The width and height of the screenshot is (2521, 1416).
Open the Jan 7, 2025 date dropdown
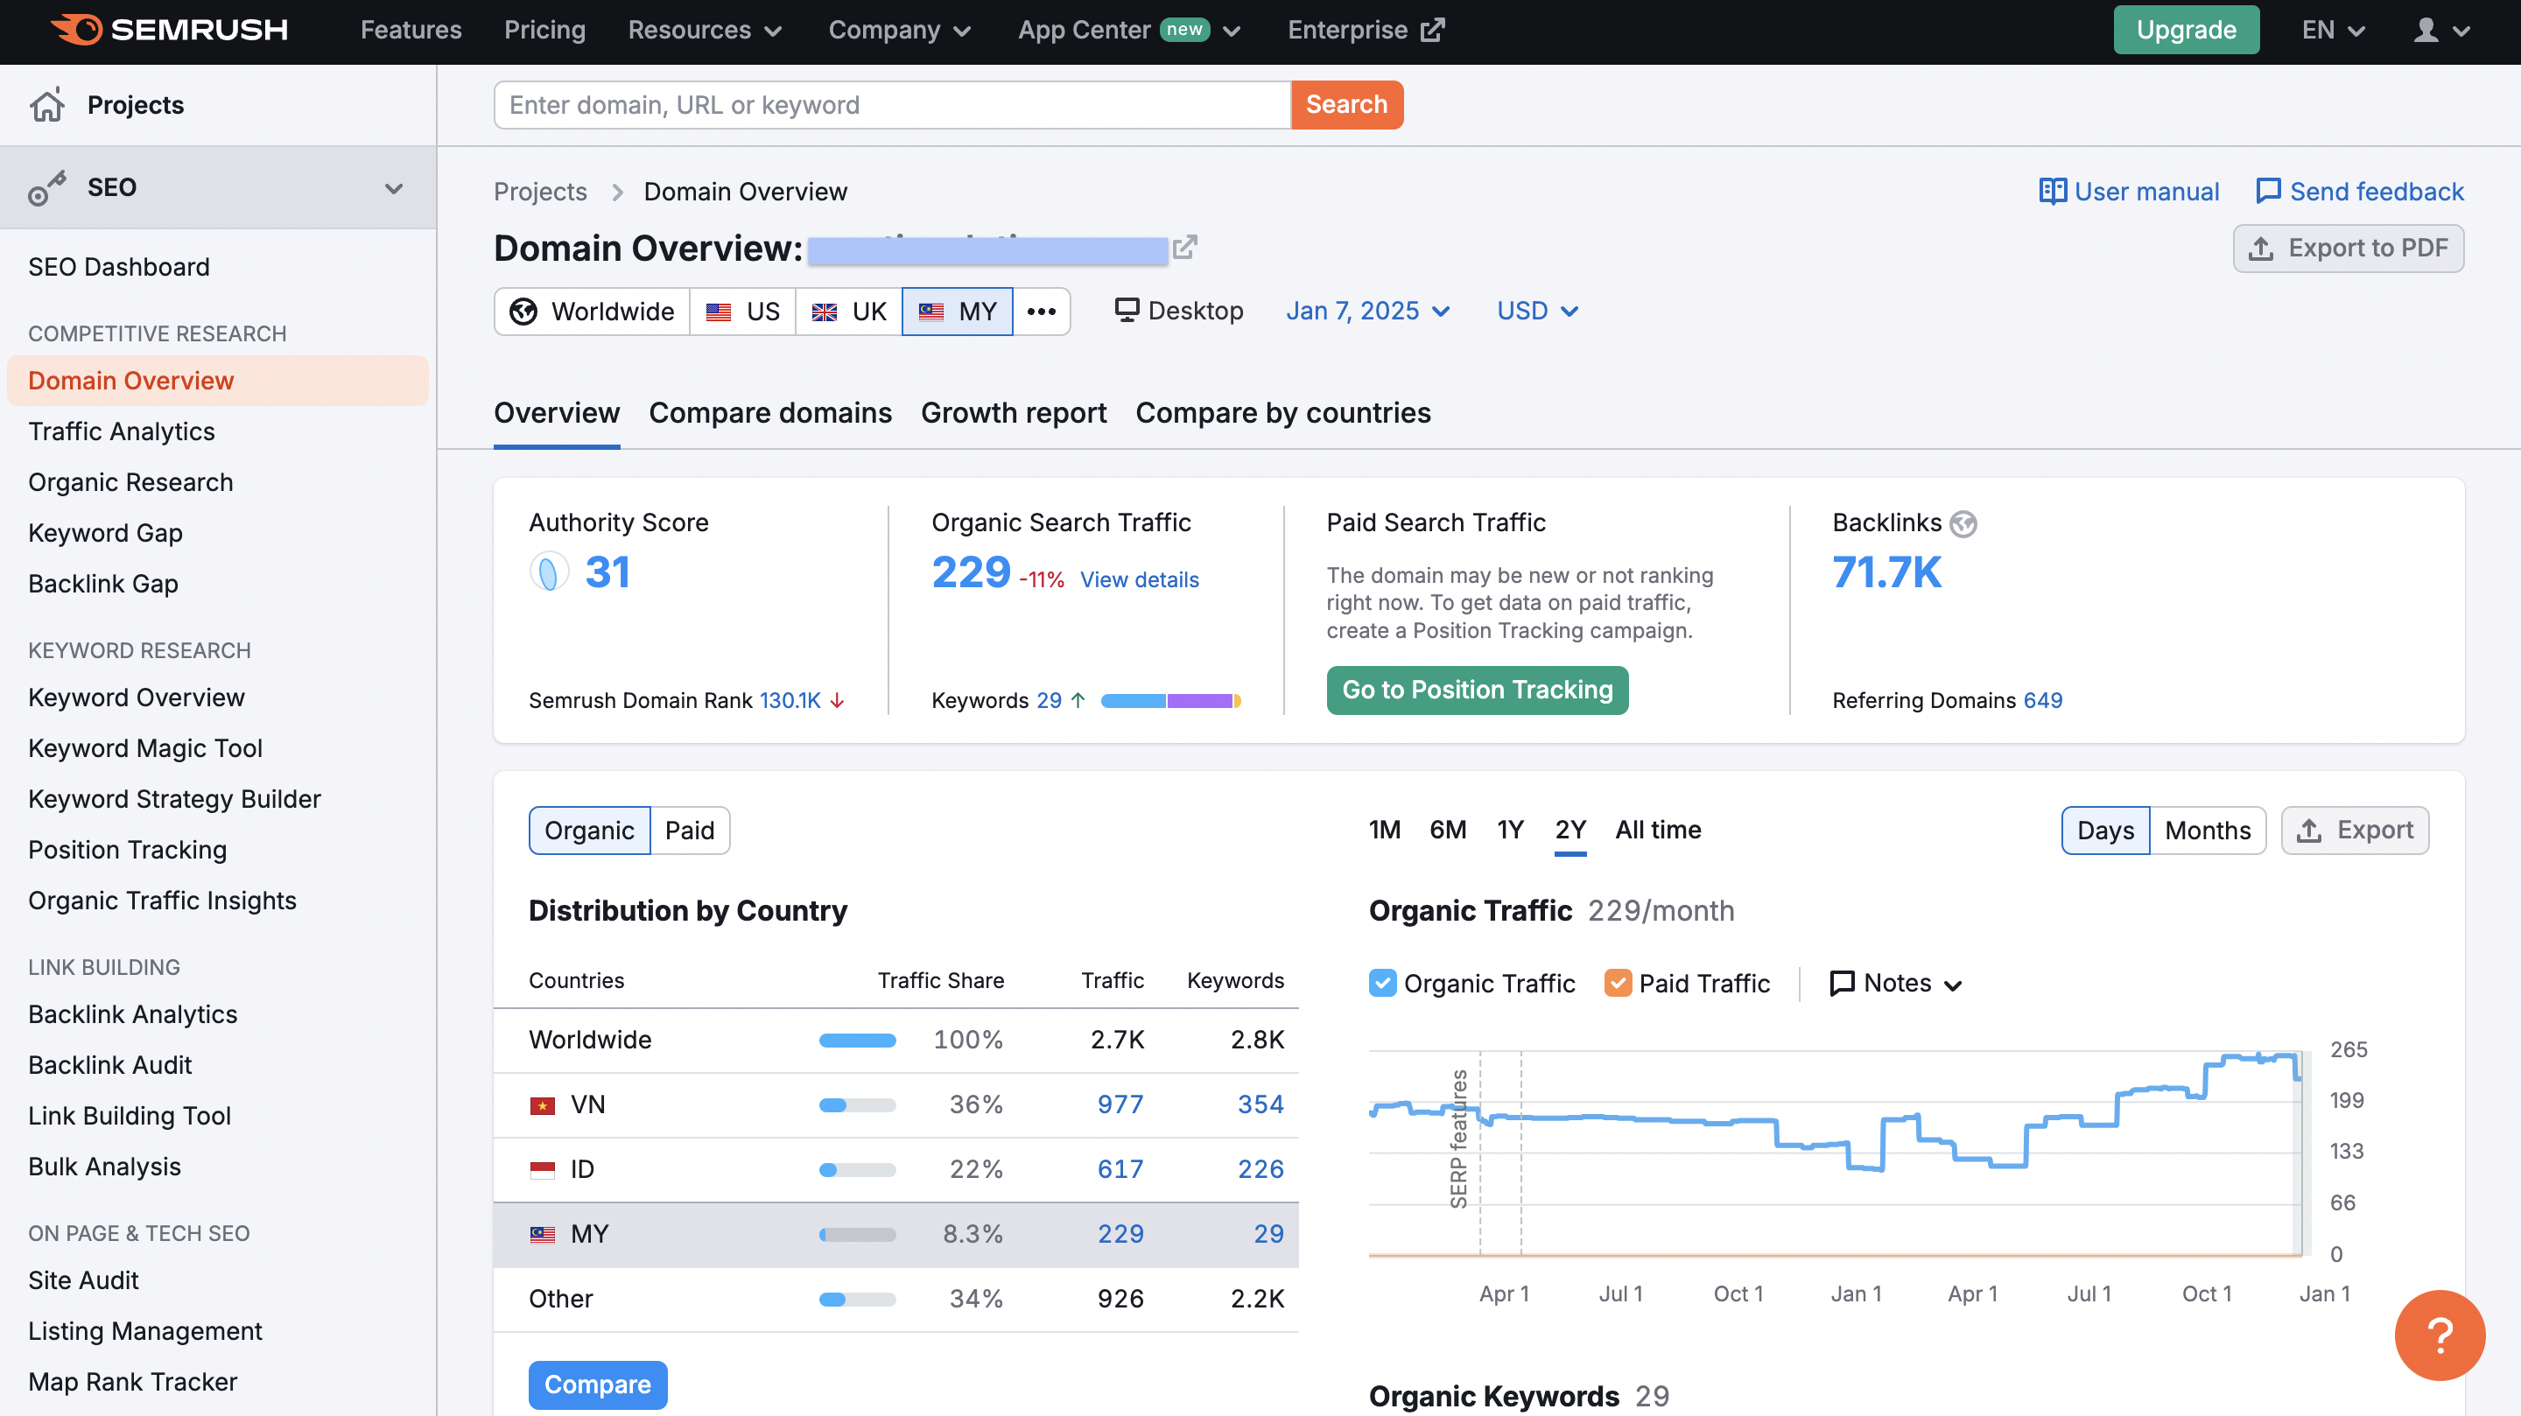tap(1367, 312)
